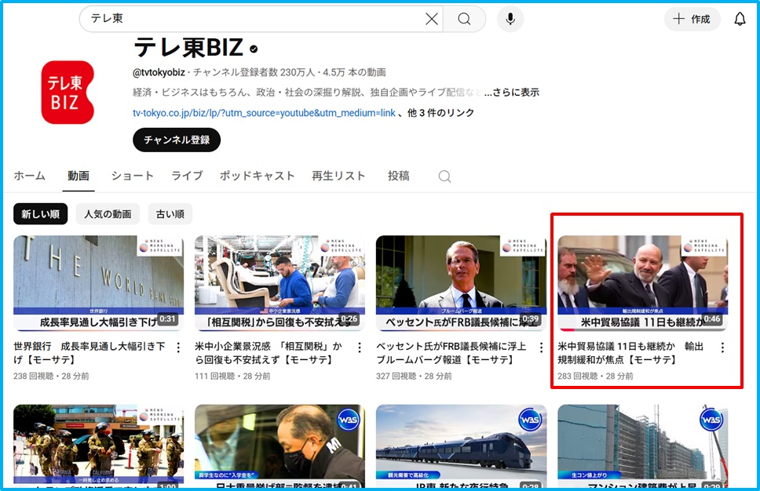Viewport: 760px width, 491px height.
Task: Open options menu for 世界銀行 video
Action: click(x=178, y=347)
